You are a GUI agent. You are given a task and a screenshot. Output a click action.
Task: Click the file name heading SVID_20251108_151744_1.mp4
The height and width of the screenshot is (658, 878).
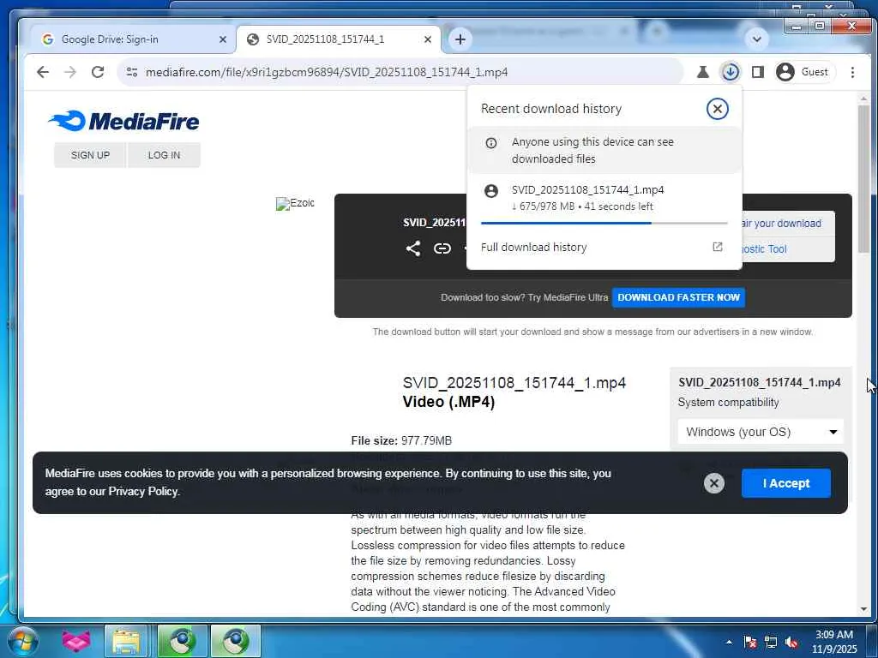click(x=514, y=383)
